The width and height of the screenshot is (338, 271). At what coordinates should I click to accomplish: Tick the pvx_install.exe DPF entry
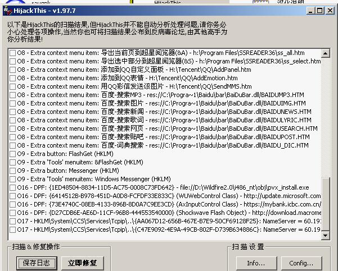tap(12, 187)
